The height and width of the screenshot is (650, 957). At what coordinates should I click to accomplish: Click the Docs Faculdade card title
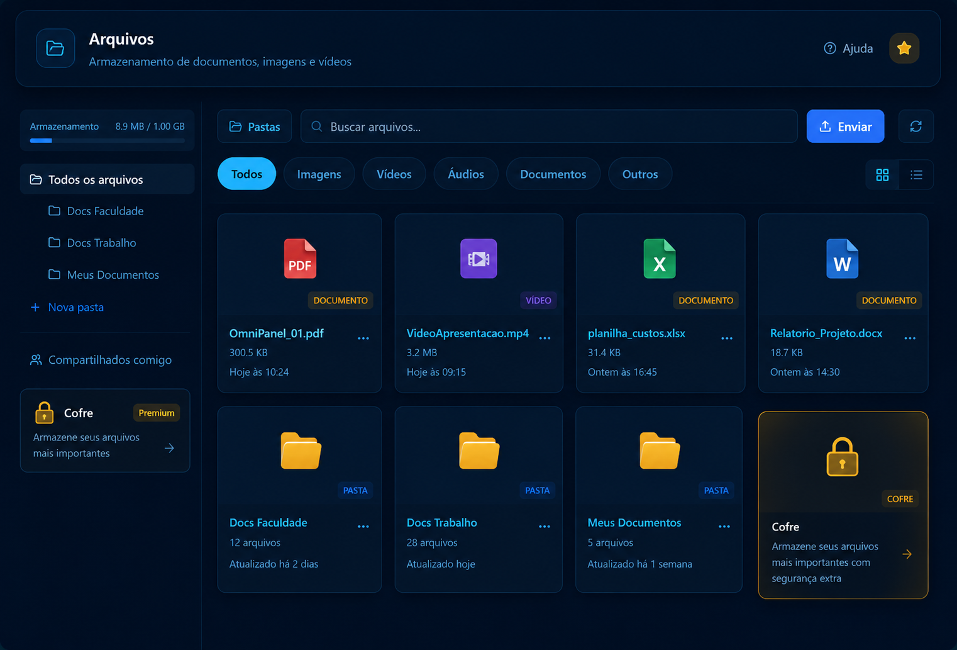268,523
